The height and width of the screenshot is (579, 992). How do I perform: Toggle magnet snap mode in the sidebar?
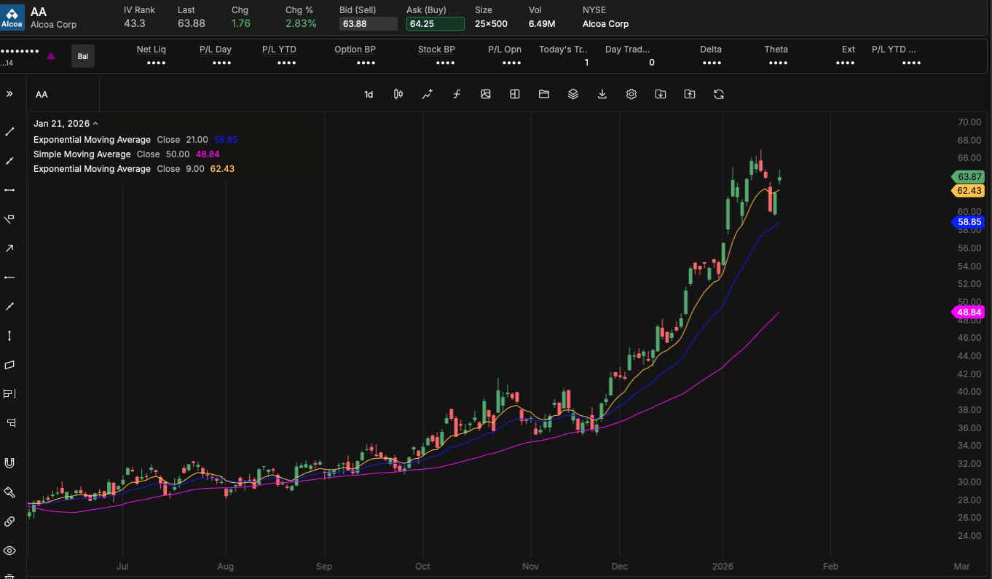tap(9, 462)
